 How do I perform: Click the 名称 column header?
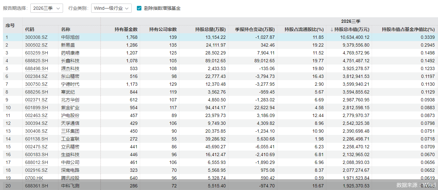click(66, 29)
